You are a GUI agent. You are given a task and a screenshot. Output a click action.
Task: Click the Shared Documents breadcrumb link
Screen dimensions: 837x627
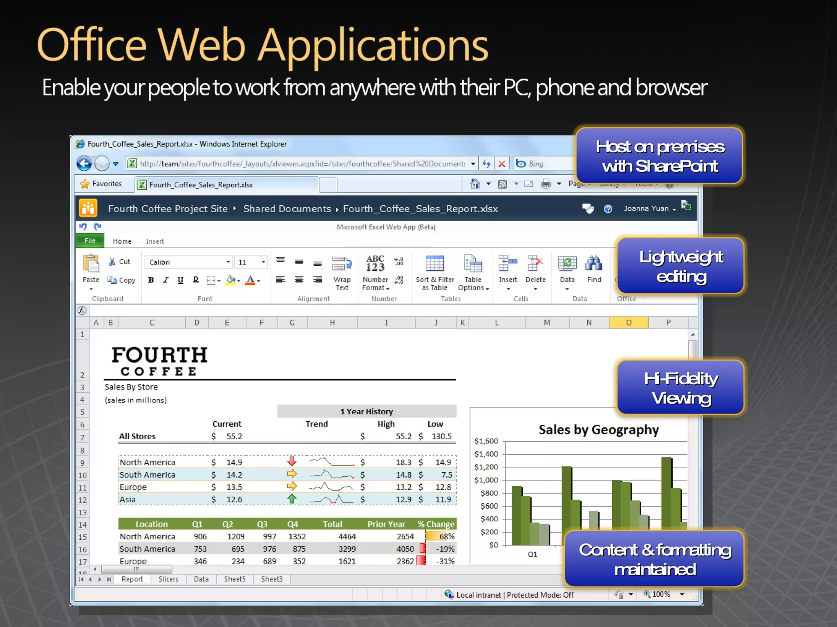click(x=287, y=209)
